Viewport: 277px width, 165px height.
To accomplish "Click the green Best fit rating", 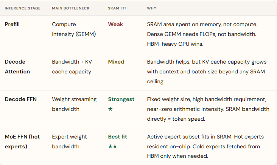I will point(117,137).
